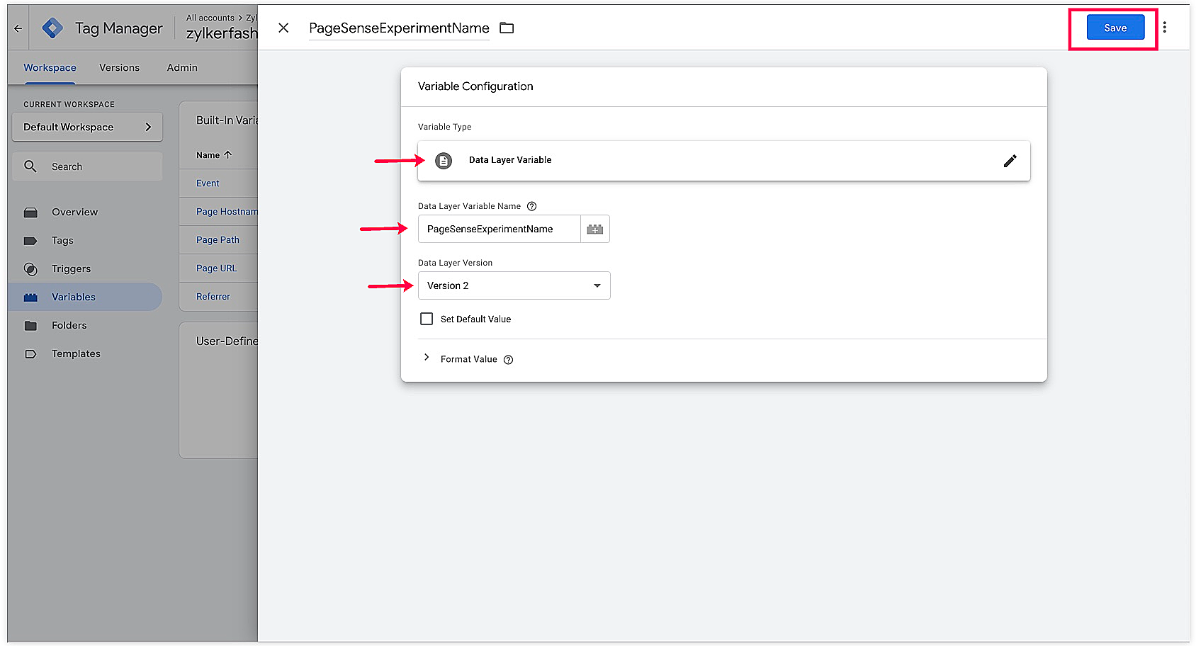
Task: Open Tags in the sidebar
Action: coord(62,240)
